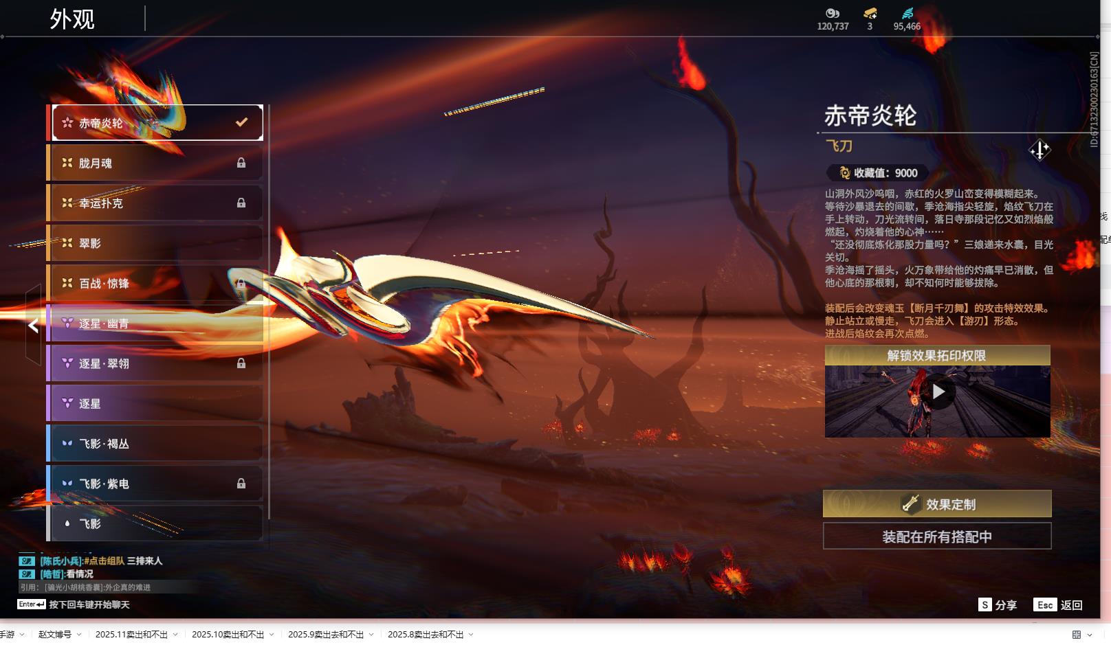
Task: Click the 收藏值 collection value badge icon
Action: coord(844,173)
